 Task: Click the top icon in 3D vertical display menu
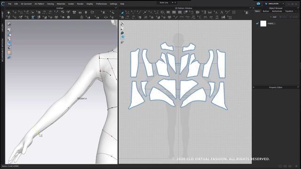pyautogui.click(x=9, y=24)
